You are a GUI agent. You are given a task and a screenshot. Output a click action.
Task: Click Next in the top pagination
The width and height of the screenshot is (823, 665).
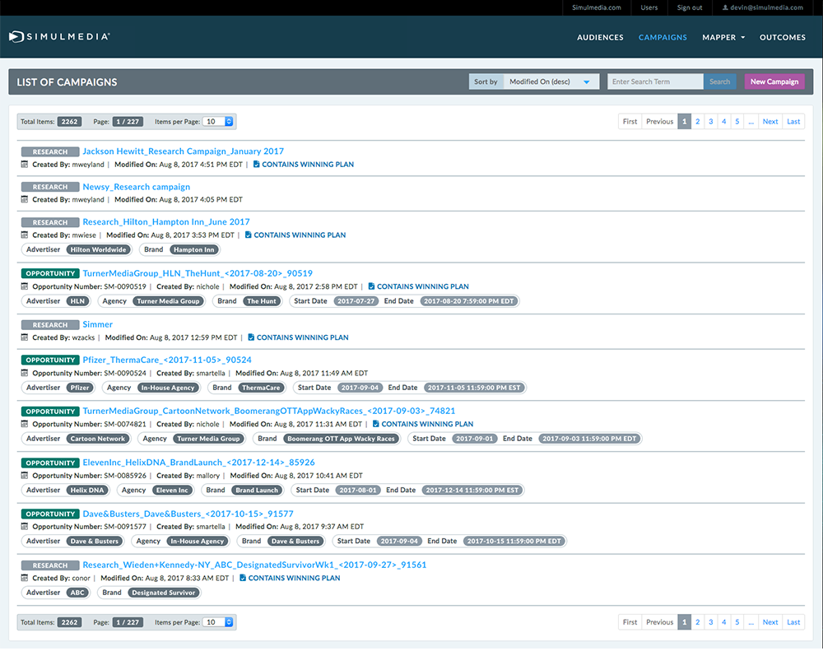click(770, 122)
